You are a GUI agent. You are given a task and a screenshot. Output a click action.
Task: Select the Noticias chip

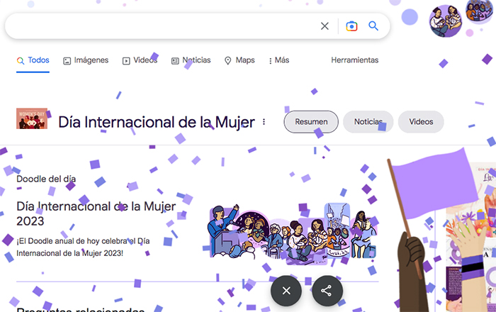tap(368, 122)
